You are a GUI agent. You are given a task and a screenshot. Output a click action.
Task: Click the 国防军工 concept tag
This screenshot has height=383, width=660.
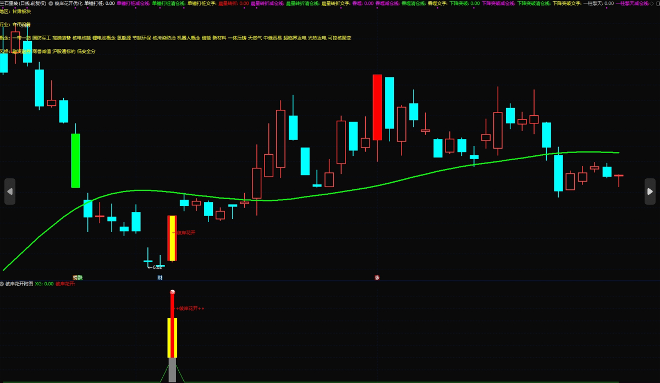(41, 38)
